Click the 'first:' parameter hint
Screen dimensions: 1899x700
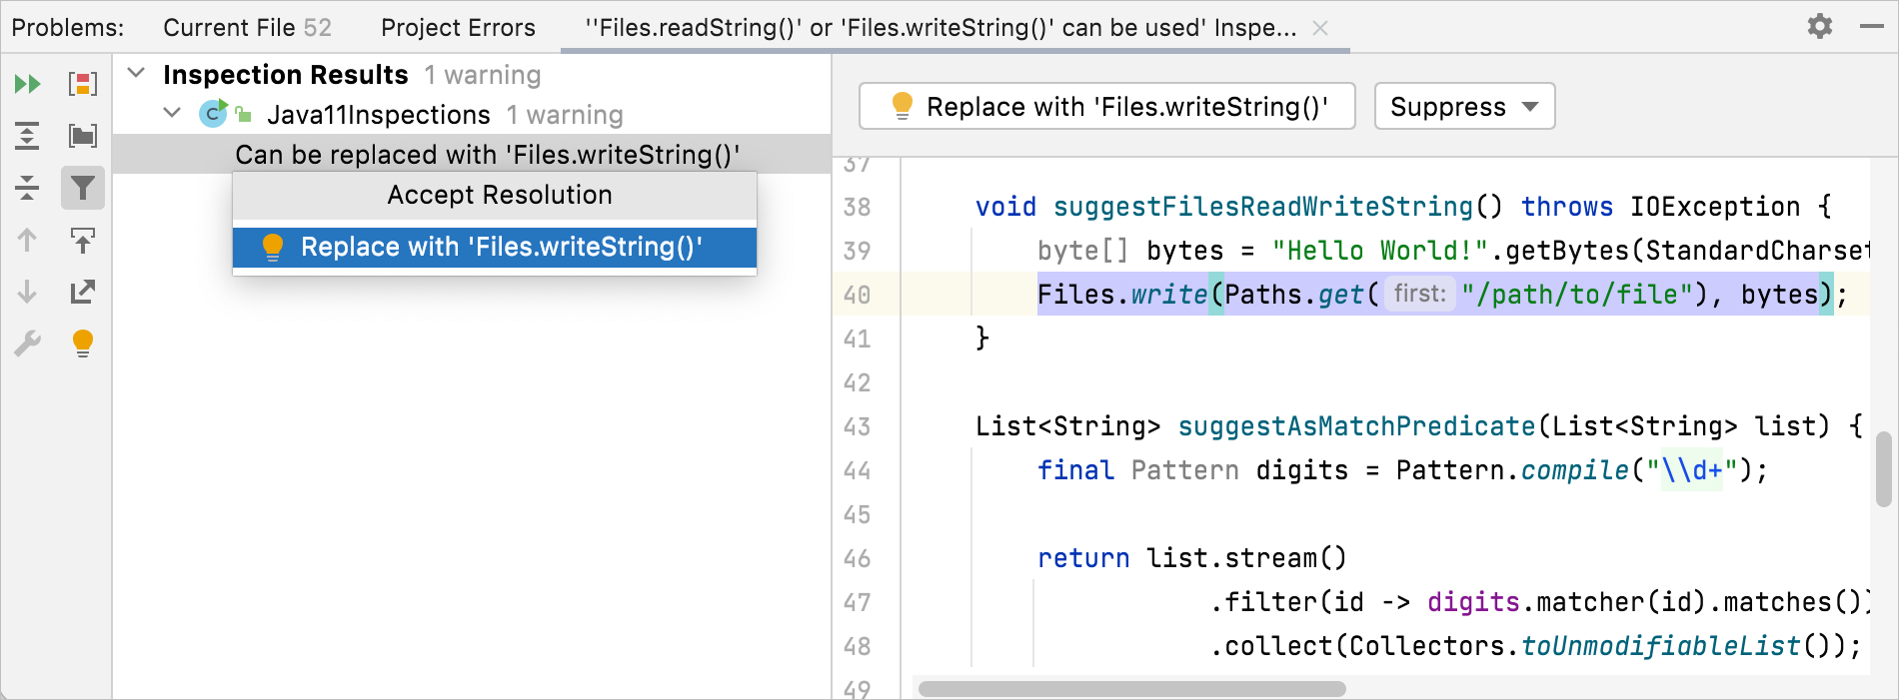pos(1420,294)
